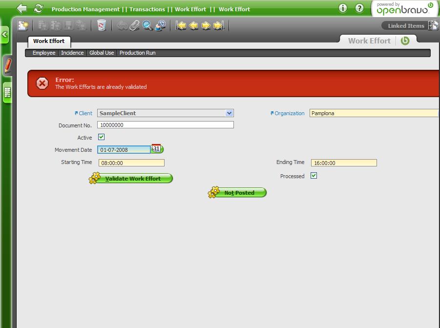Select the Work Effort tab

tap(49, 41)
